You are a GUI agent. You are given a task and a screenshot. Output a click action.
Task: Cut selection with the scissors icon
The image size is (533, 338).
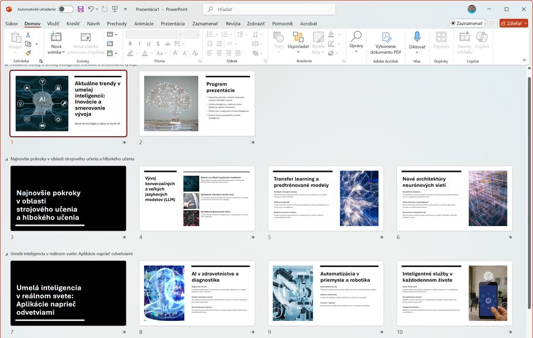pos(28,35)
